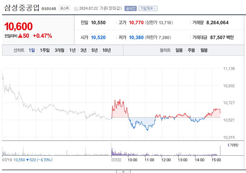Click the +0.47% change rate
This screenshot has width=246, height=173.
coord(43,36)
